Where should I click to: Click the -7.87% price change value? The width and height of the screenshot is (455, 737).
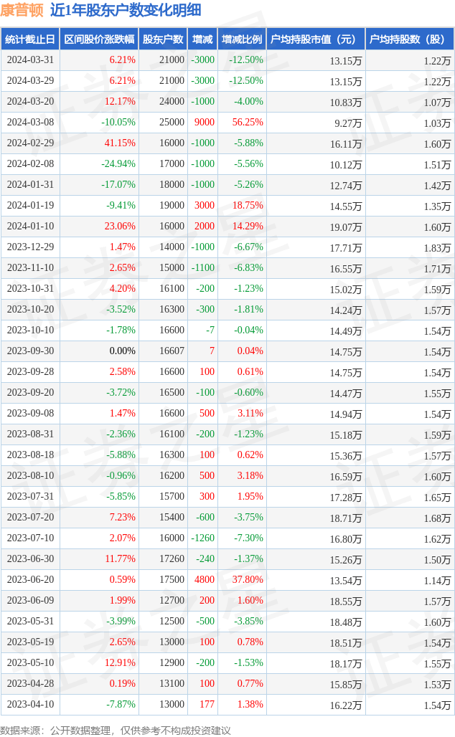click(x=121, y=704)
